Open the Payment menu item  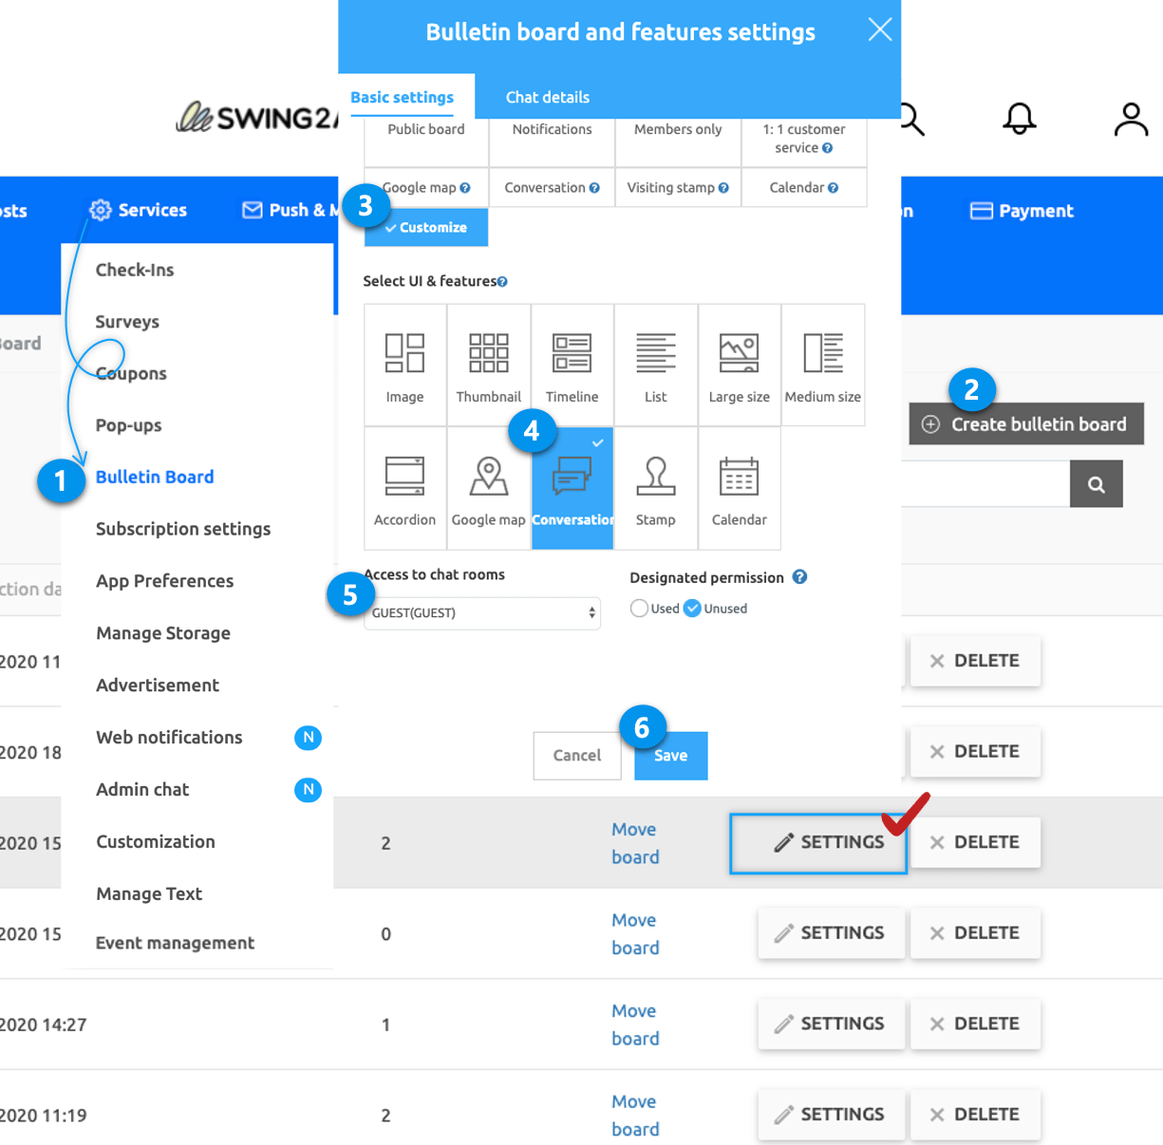[x=1022, y=211]
